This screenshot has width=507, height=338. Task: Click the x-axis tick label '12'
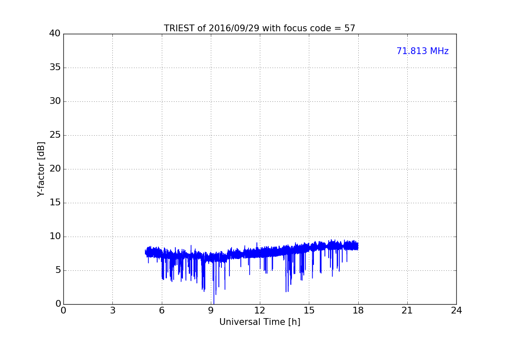pos(260,311)
